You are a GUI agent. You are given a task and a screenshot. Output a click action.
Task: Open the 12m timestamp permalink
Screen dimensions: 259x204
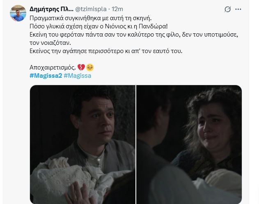pyautogui.click(x=117, y=9)
